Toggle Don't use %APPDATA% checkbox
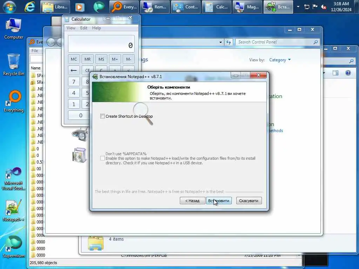This screenshot has width=359, height=269. [102, 158]
